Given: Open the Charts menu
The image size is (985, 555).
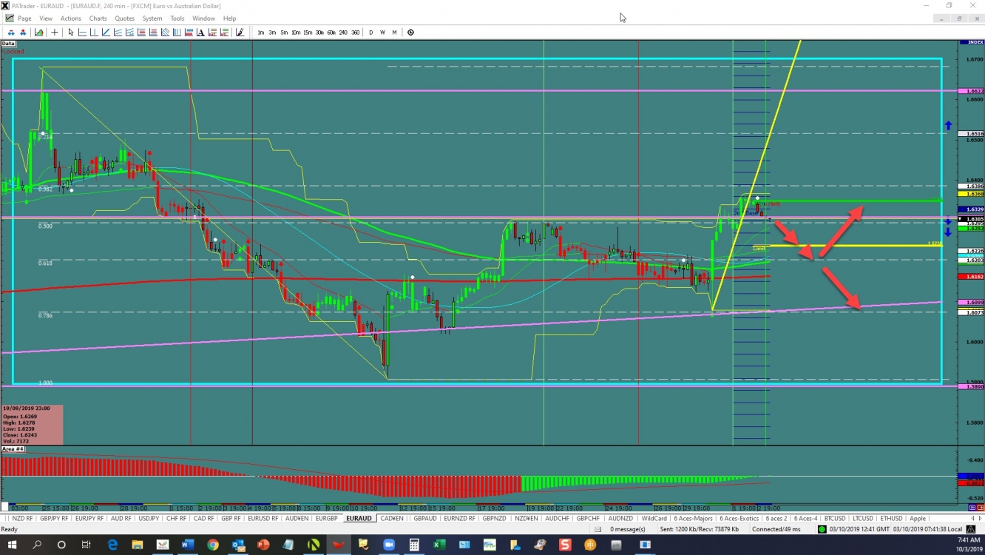Looking at the screenshot, I should point(98,18).
